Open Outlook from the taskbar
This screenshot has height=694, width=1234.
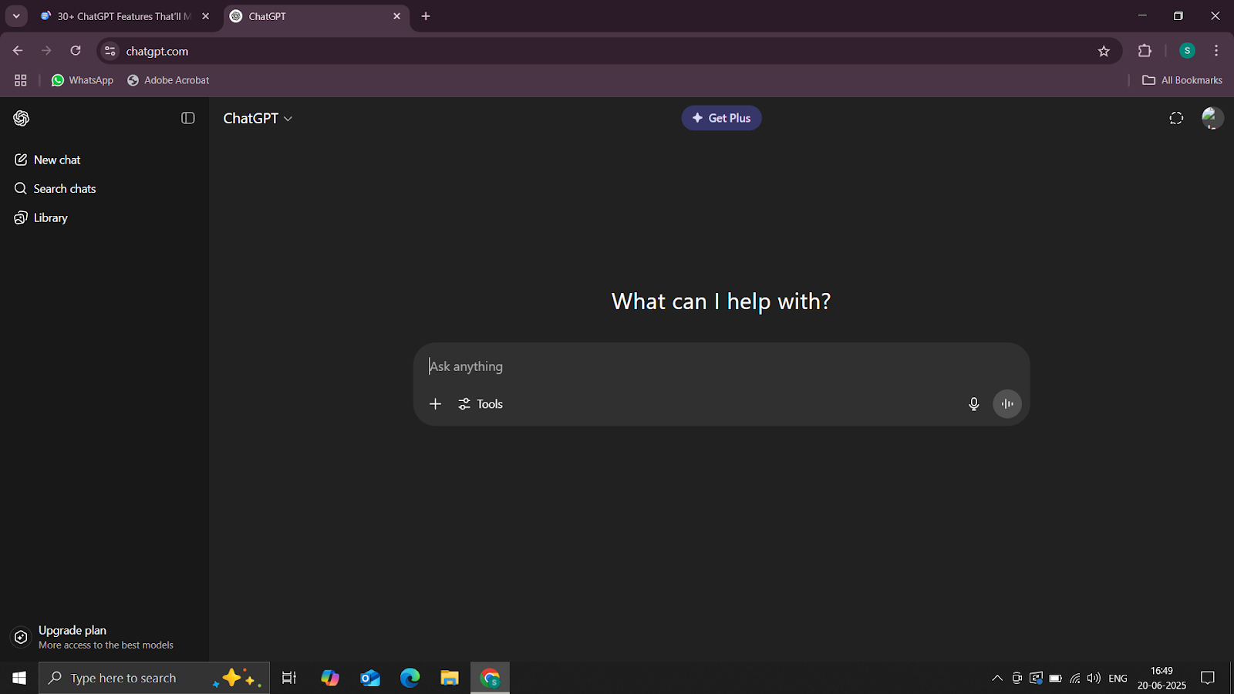[370, 678]
